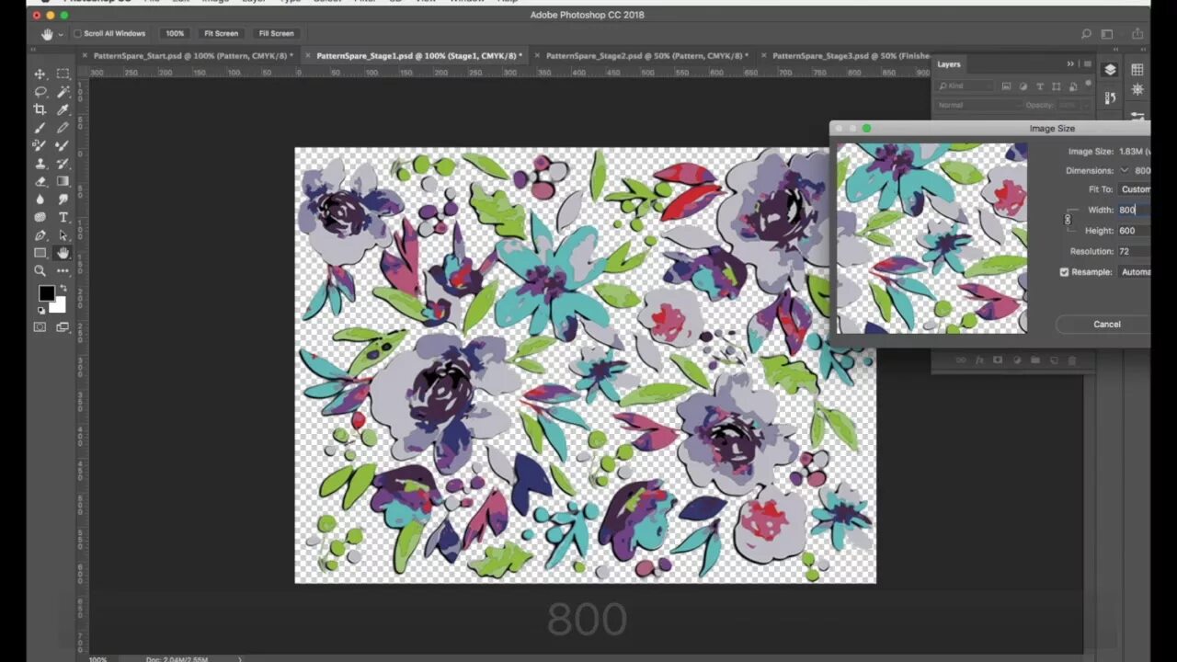Screen dimensions: 1177x662
Task: Open the workspace switcher icon
Action: point(1108,34)
